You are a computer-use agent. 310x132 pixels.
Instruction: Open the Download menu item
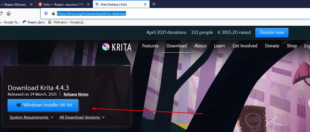[177, 46]
